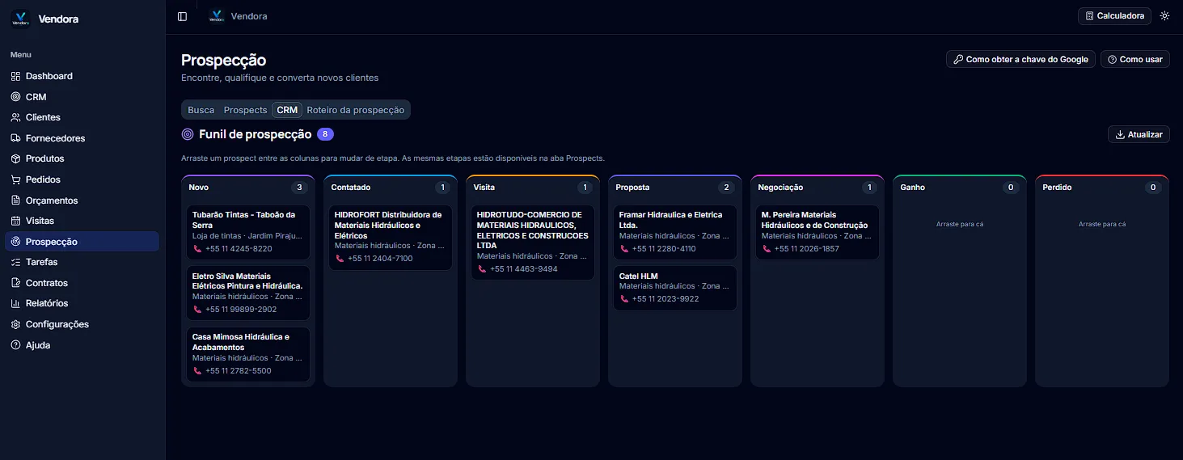The image size is (1183, 460).
Task: Switch to the Busca tab
Action: [201, 110]
